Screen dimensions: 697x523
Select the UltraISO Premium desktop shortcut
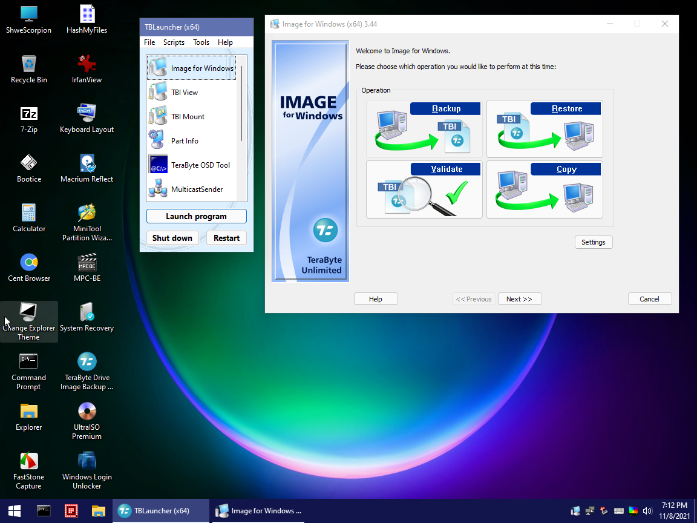(87, 421)
